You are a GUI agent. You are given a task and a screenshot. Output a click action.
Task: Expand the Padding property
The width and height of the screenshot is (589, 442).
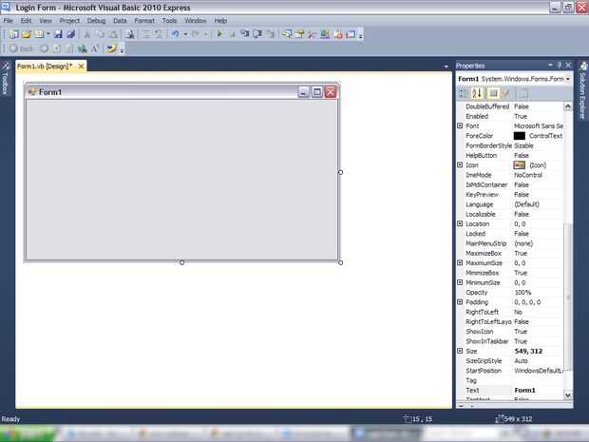460,302
